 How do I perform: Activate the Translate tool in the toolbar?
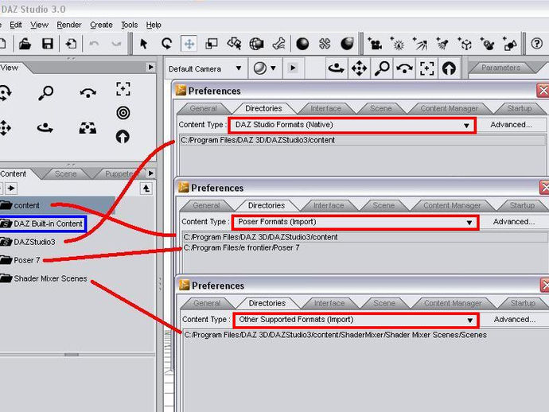point(189,44)
